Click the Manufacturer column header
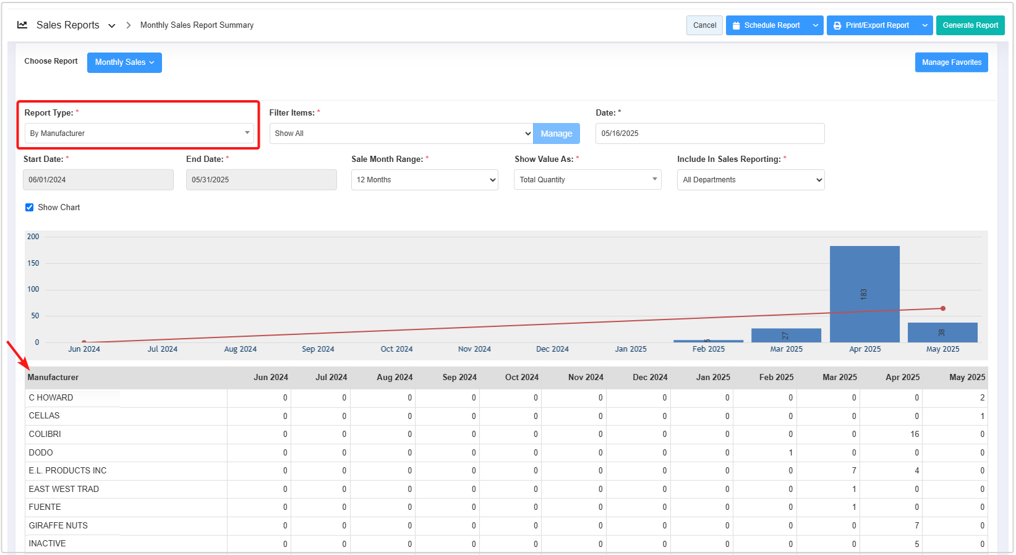The image size is (1016, 555). [x=53, y=377]
